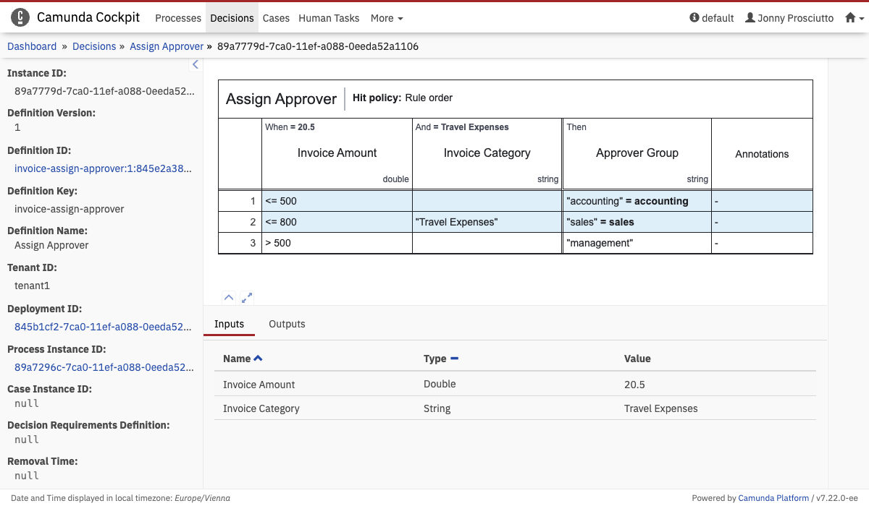Click the info icon beside default engine
This screenshot has width=869, height=506.
pos(694,18)
